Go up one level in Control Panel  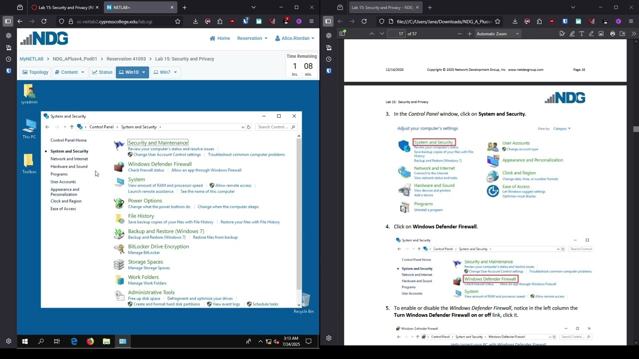click(x=72, y=127)
